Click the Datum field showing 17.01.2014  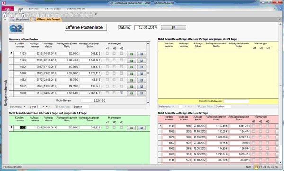pyautogui.click(x=146, y=27)
